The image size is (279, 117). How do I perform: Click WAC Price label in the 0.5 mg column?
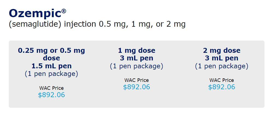click(51, 88)
